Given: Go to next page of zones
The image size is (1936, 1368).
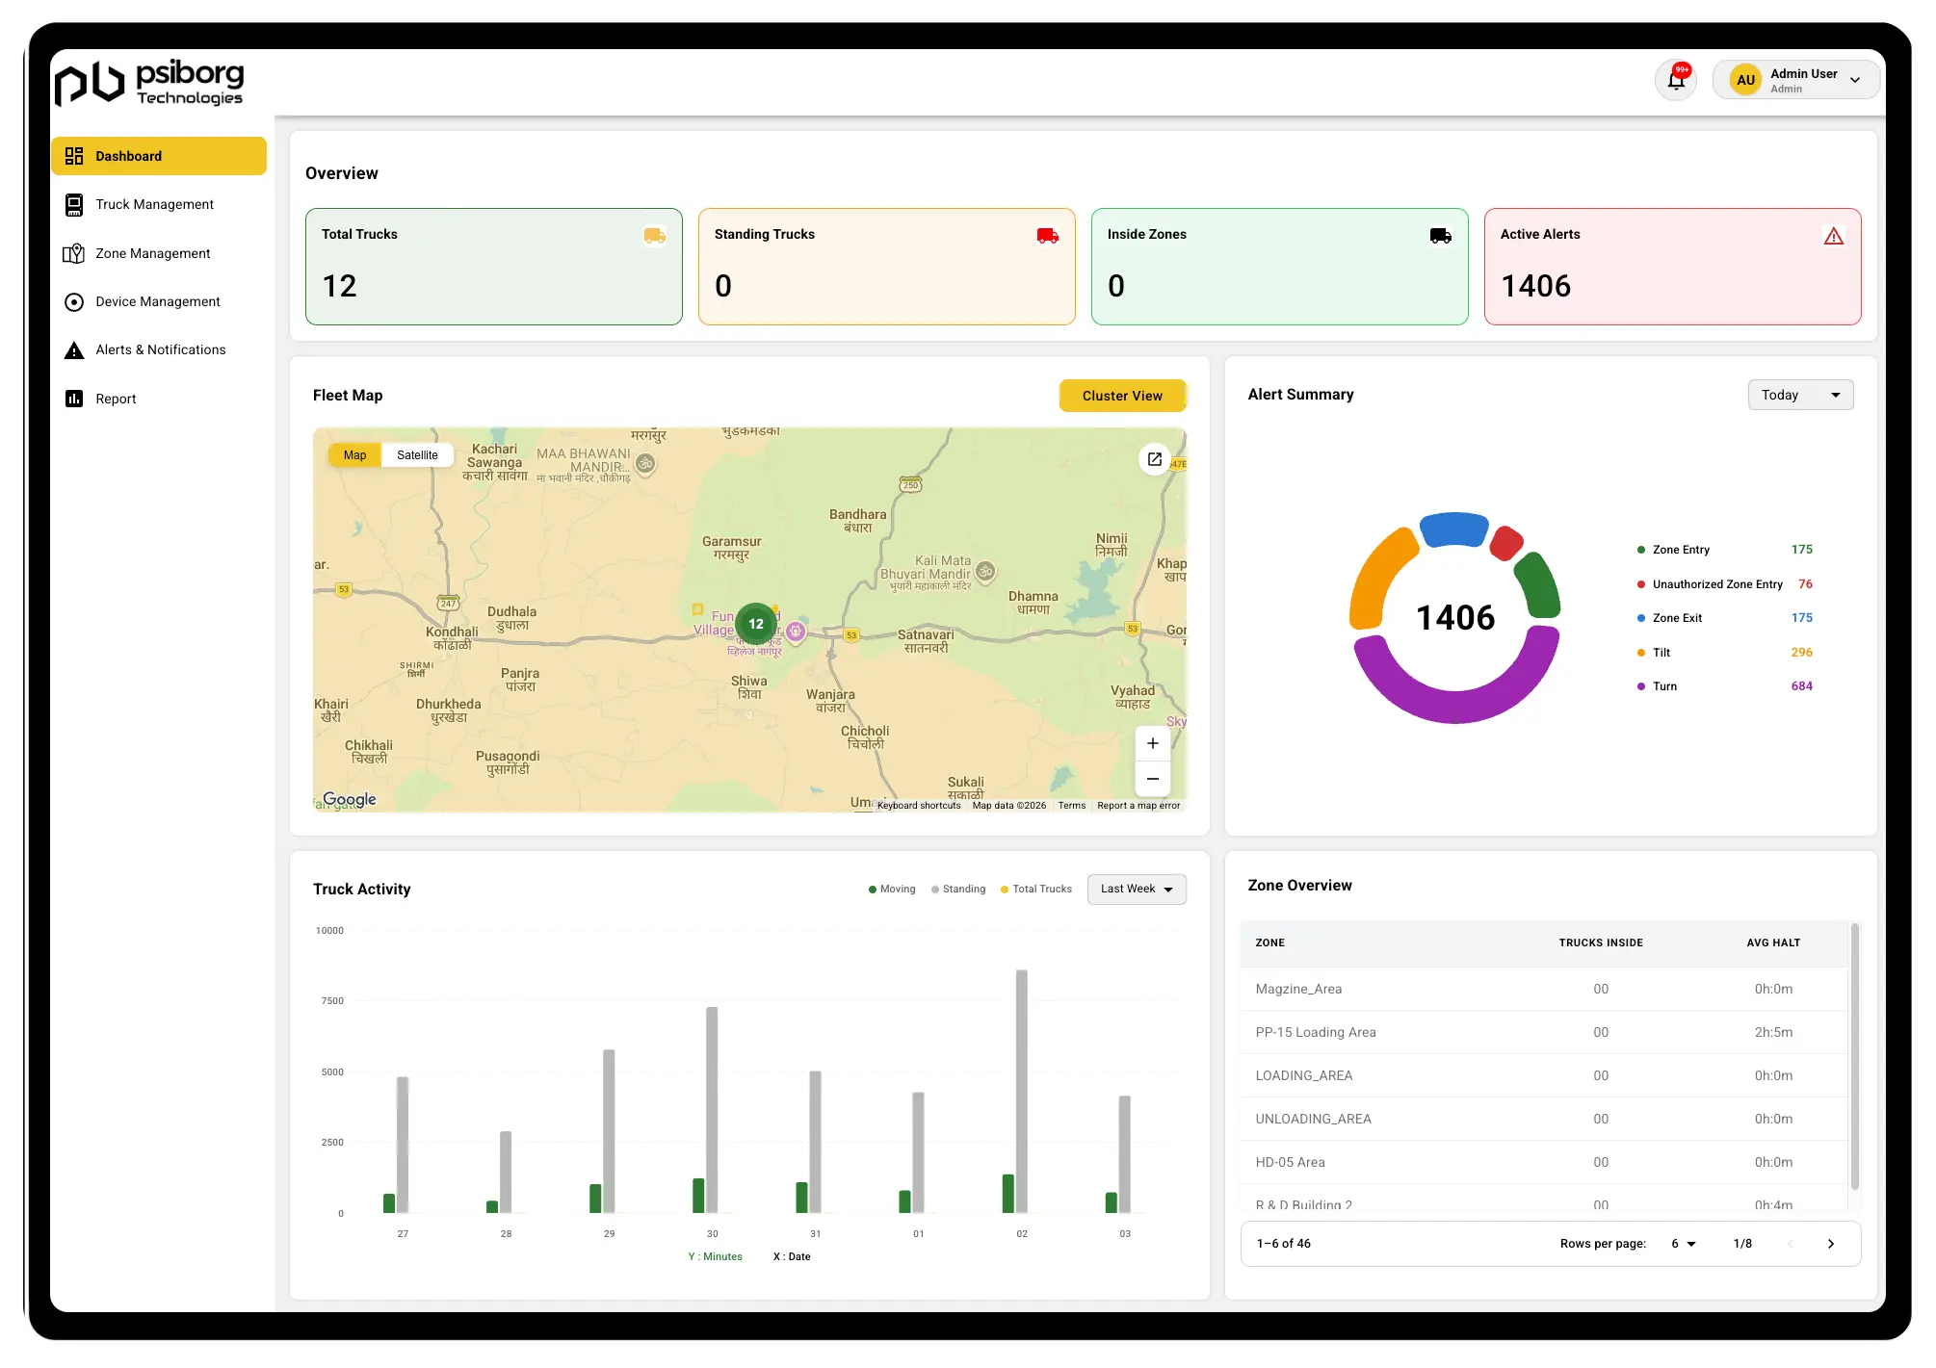Looking at the screenshot, I should pos(1831,1244).
